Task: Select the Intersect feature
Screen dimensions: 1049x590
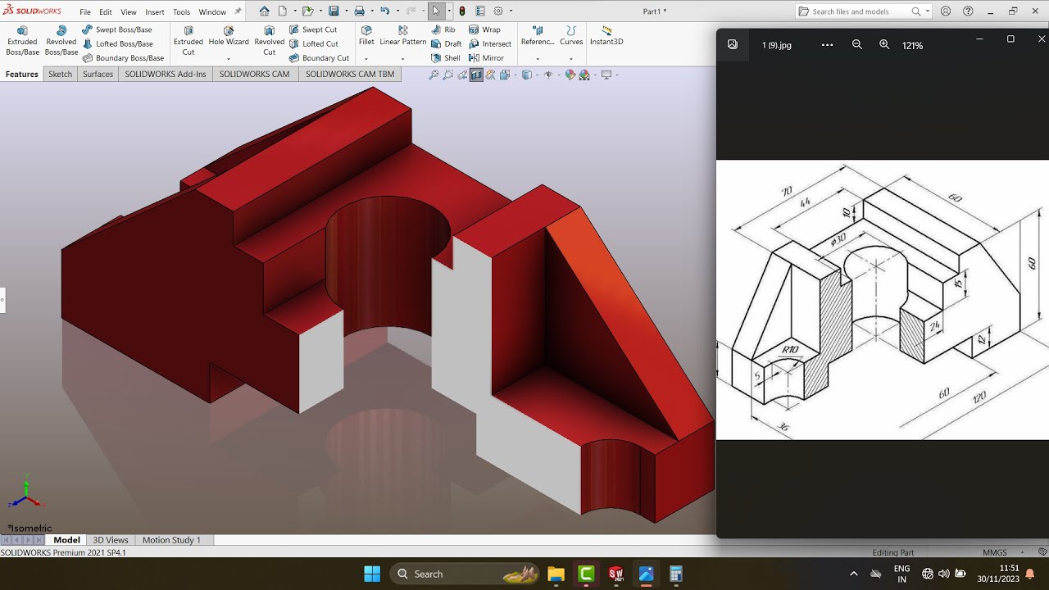Action: tap(490, 43)
